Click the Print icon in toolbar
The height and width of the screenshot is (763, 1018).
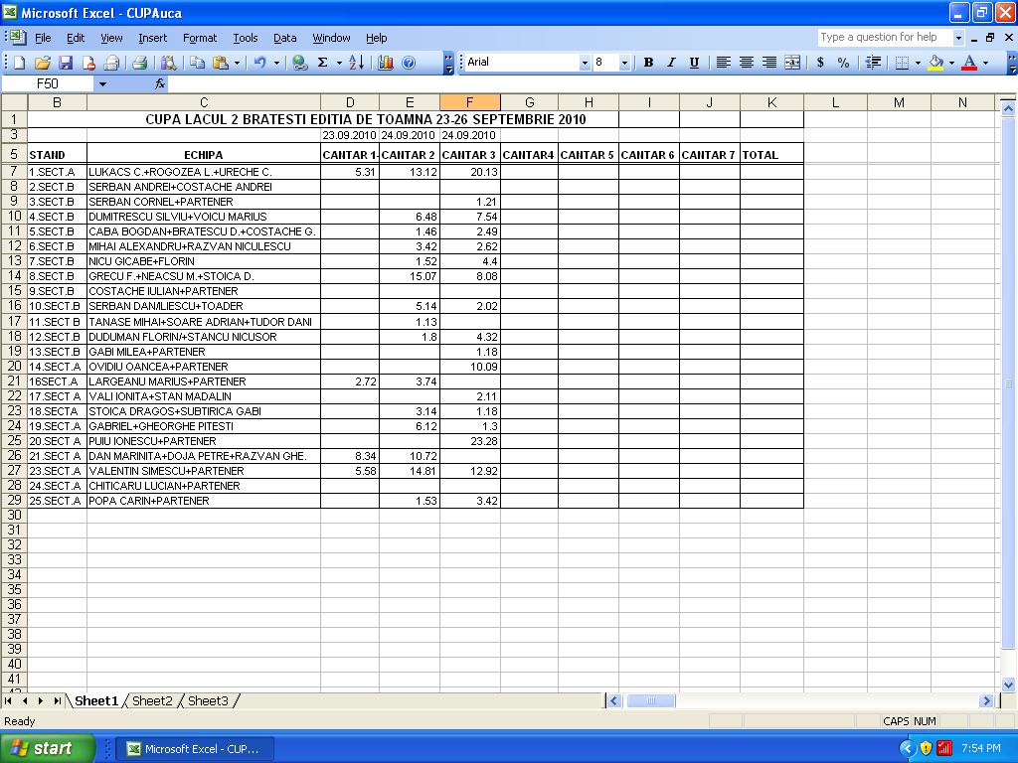pos(139,63)
